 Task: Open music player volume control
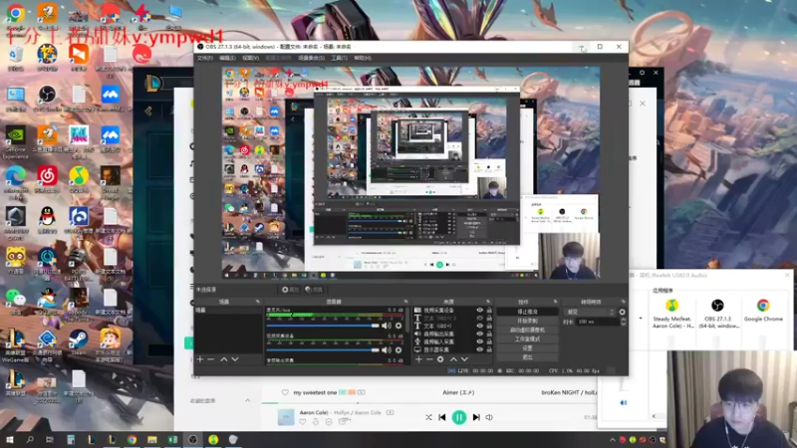pos(489,417)
